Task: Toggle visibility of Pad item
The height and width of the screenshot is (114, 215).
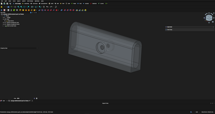Action: (4, 19)
